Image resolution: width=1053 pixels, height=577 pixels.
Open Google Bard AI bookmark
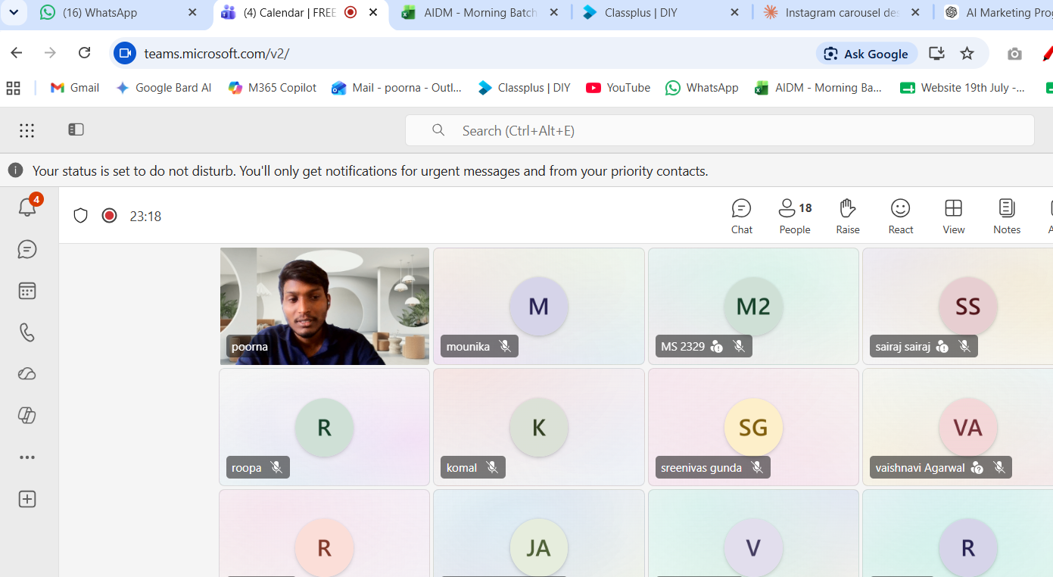[x=163, y=88]
